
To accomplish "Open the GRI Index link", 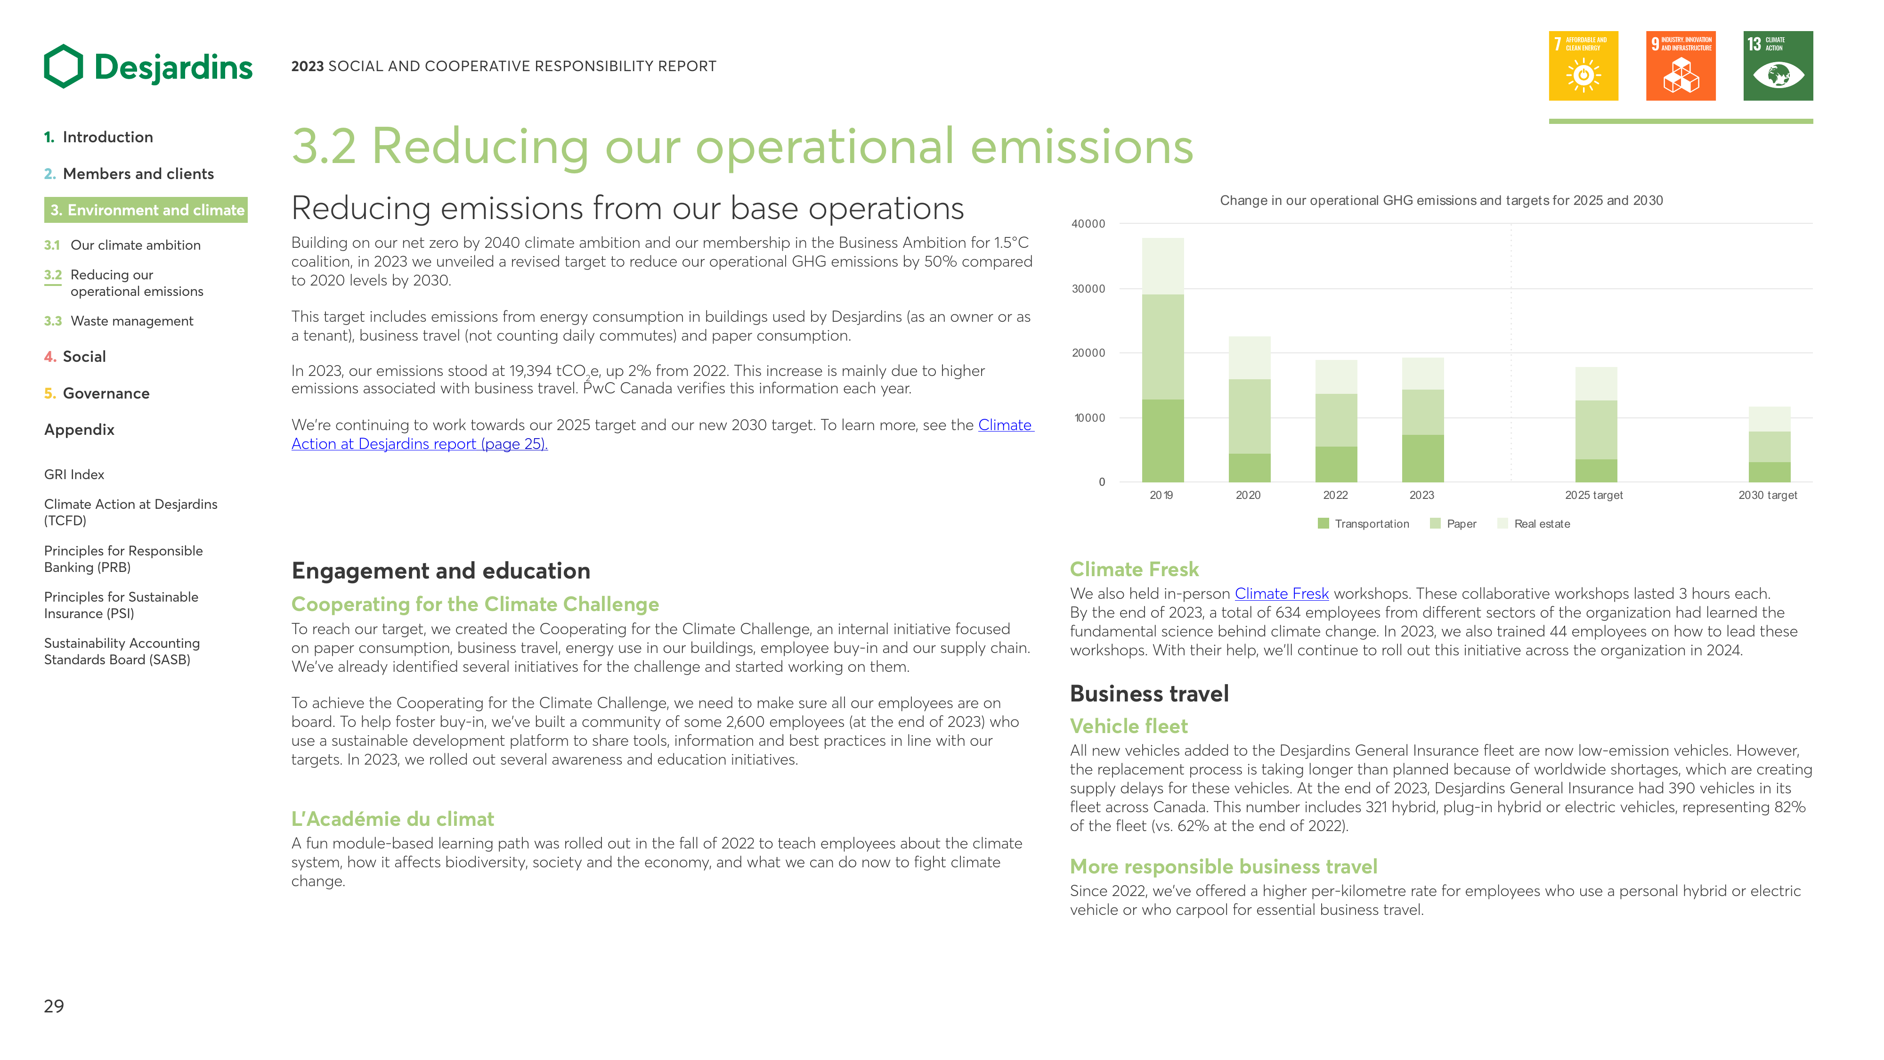I will click(74, 475).
